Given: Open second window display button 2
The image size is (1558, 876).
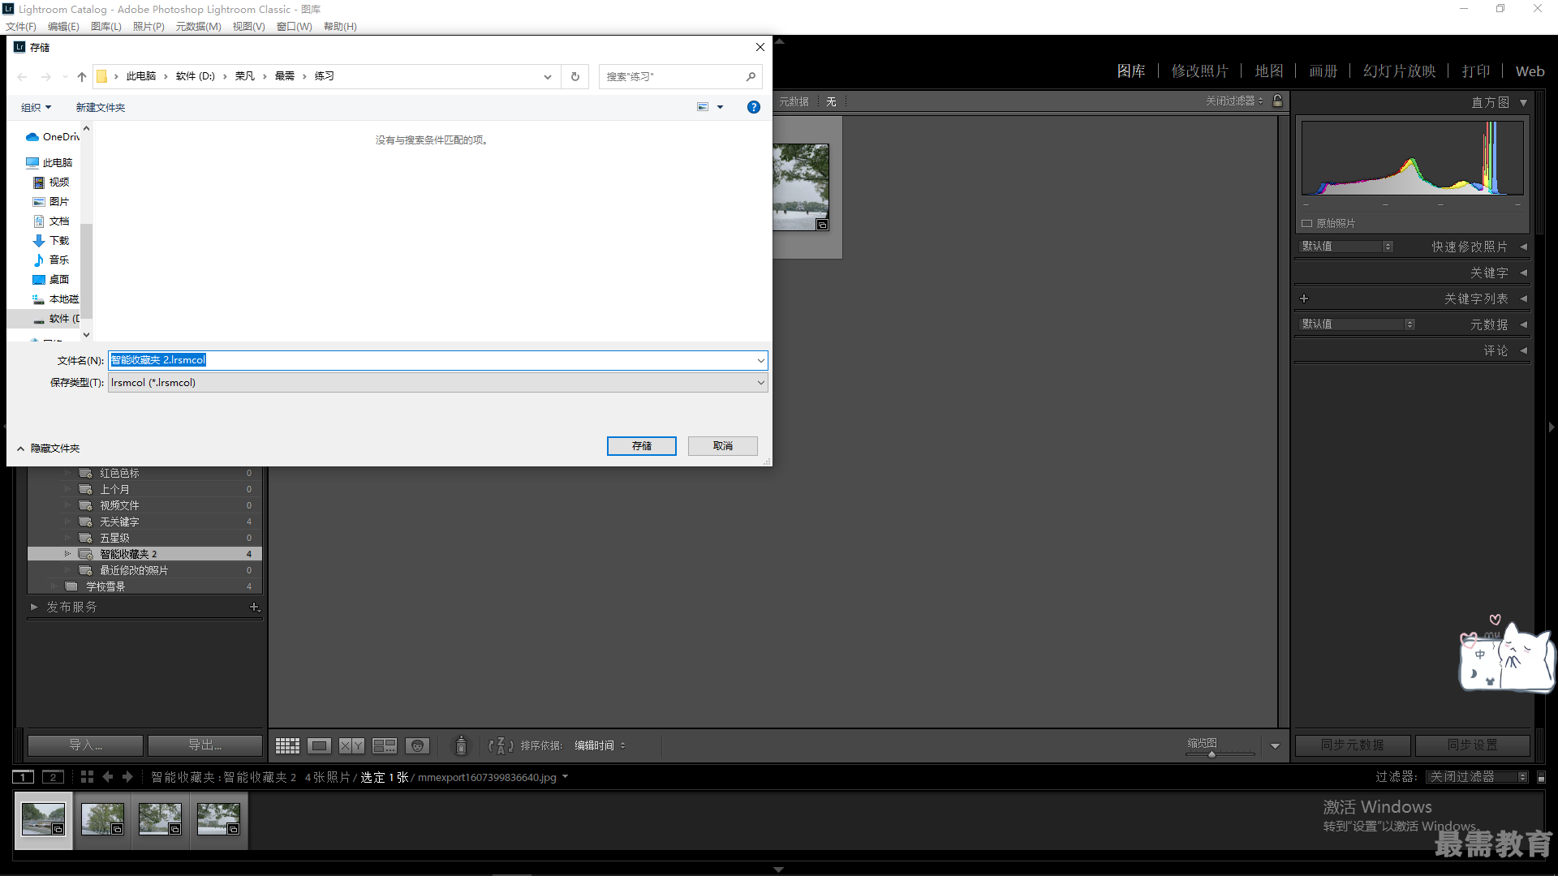Looking at the screenshot, I should click(x=53, y=777).
